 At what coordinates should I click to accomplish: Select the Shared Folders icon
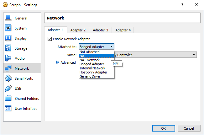point(8,99)
